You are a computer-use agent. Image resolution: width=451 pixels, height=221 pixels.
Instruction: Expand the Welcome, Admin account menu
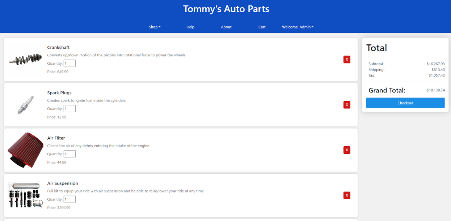point(298,27)
